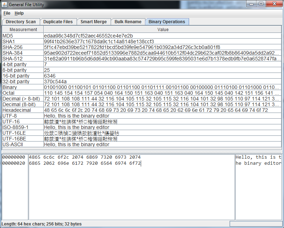The height and width of the screenshot is (228, 284).
Task: Click the dotted split pane divider
Action: [x=142, y=152]
